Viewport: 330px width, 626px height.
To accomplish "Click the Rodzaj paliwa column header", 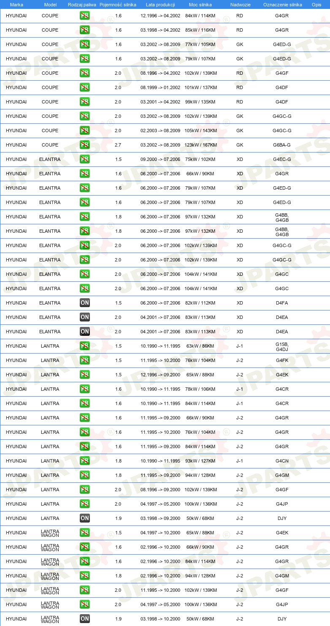I will pos(82,5).
